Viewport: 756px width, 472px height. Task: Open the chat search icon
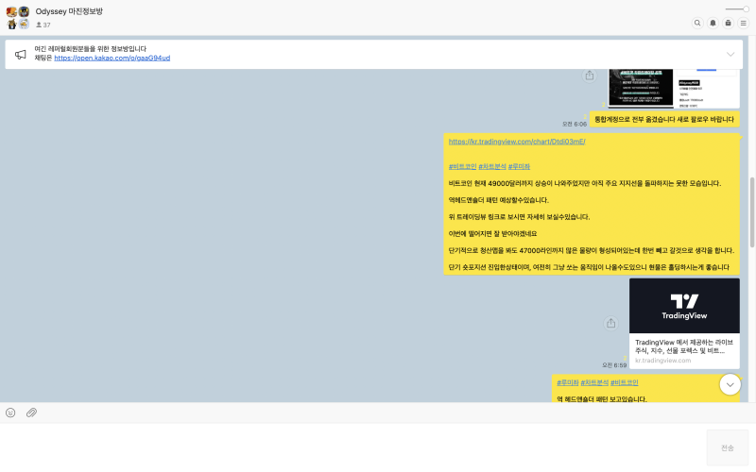point(697,23)
